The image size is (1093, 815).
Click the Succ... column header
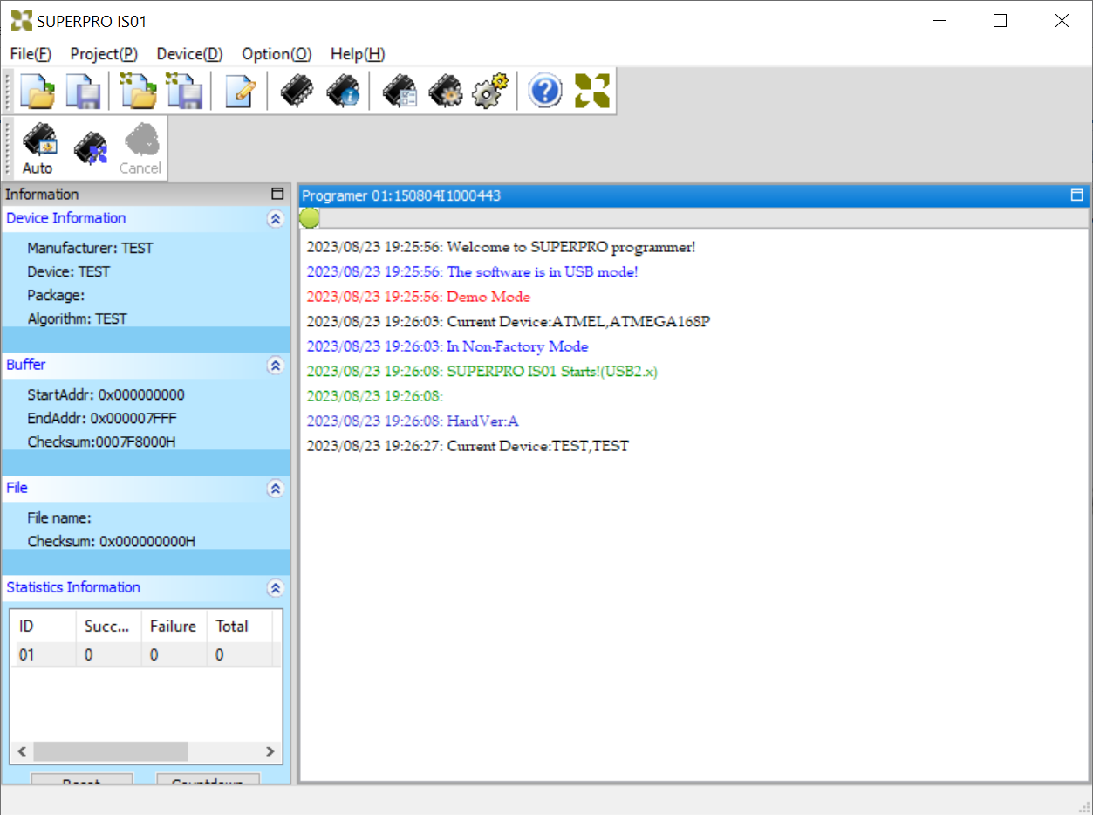(109, 626)
